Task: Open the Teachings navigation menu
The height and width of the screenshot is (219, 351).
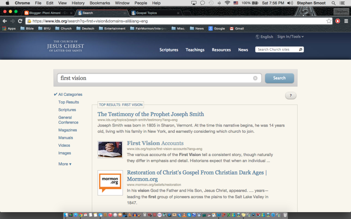Action: click(195, 50)
